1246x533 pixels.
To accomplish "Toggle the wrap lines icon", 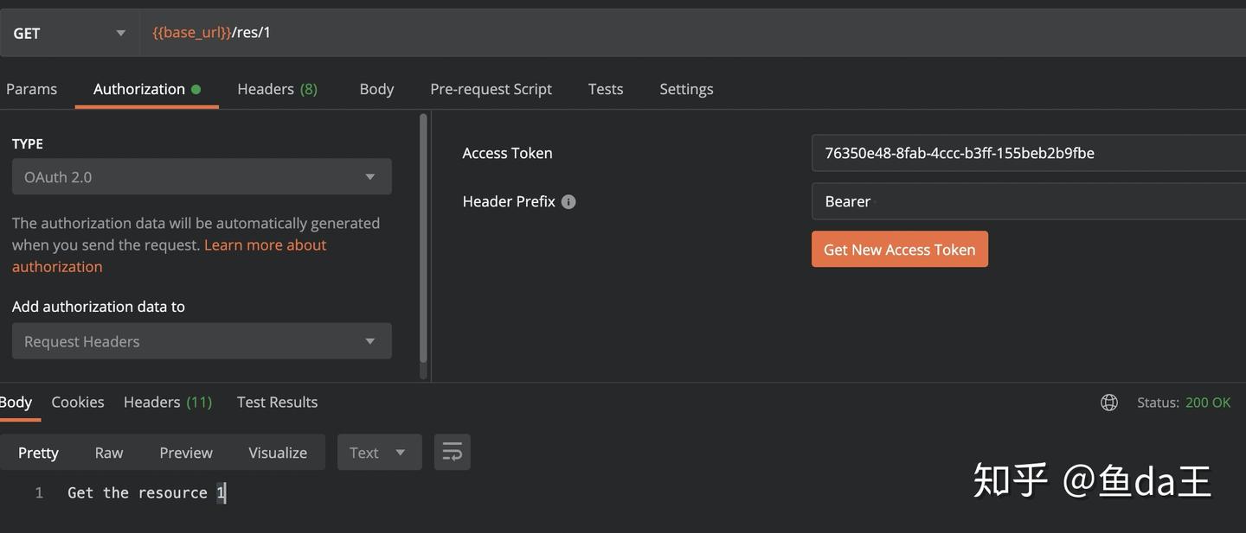I will click(452, 452).
